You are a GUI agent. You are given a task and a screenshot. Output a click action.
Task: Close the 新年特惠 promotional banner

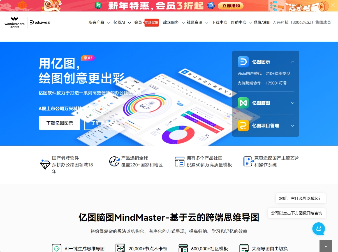point(332,5)
